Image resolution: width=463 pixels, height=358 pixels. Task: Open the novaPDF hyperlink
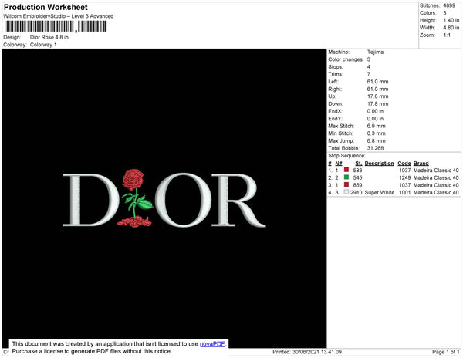[x=212, y=344]
